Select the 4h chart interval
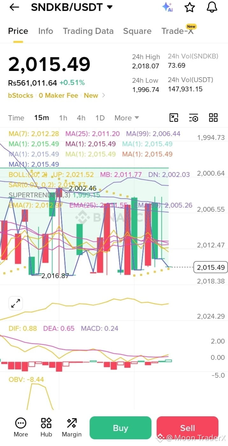The width and height of the screenshot is (228, 446). pos(81,118)
